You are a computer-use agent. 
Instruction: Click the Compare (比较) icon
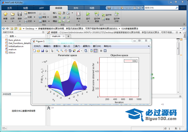click(x=26, y=17)
